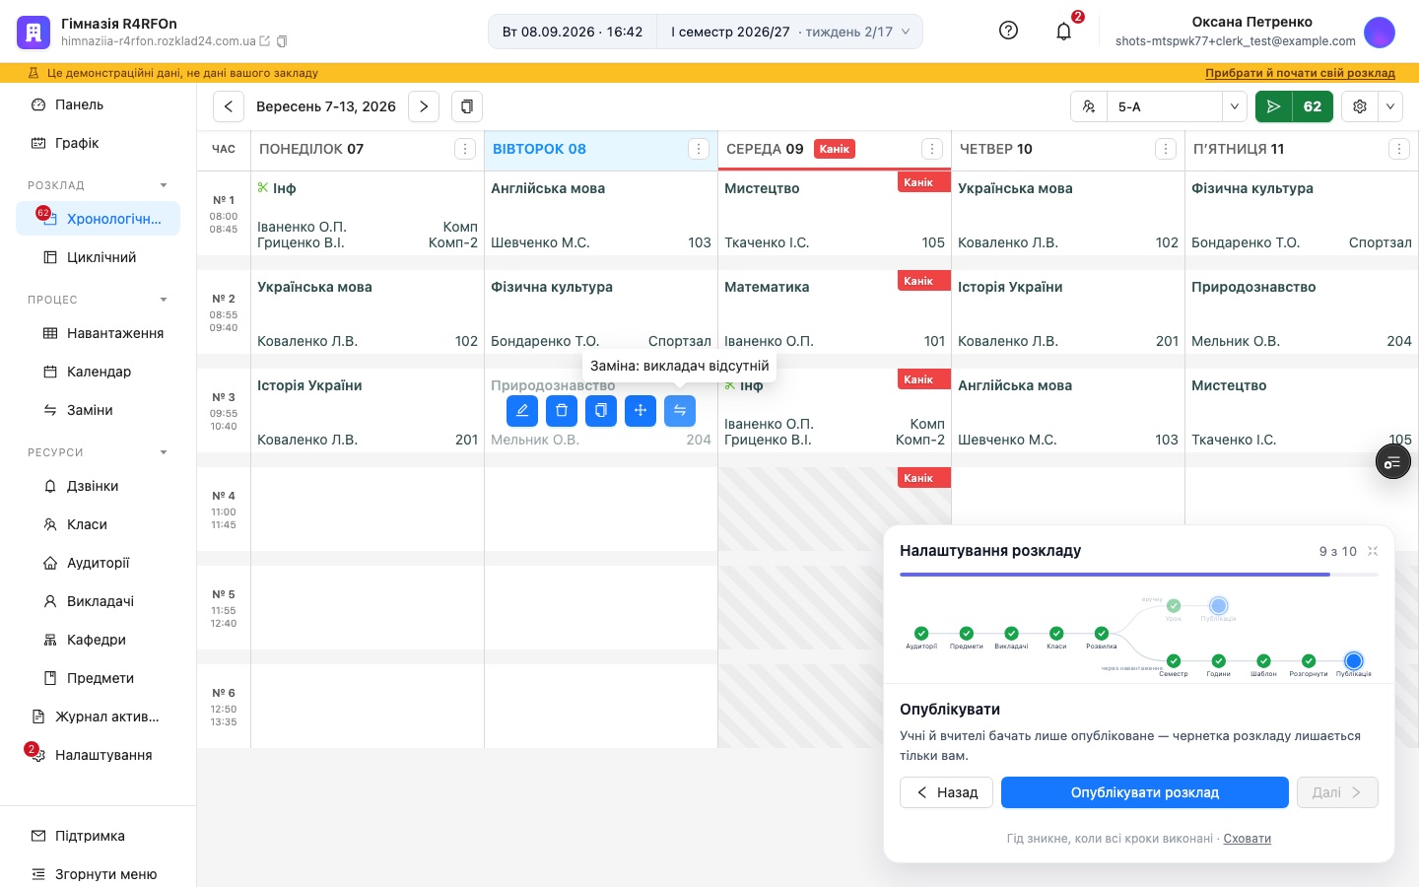The height and width of the screenshot is (887, 1419).
Task: Open Викладачі in the sidebar
Action: click(98, 601)
